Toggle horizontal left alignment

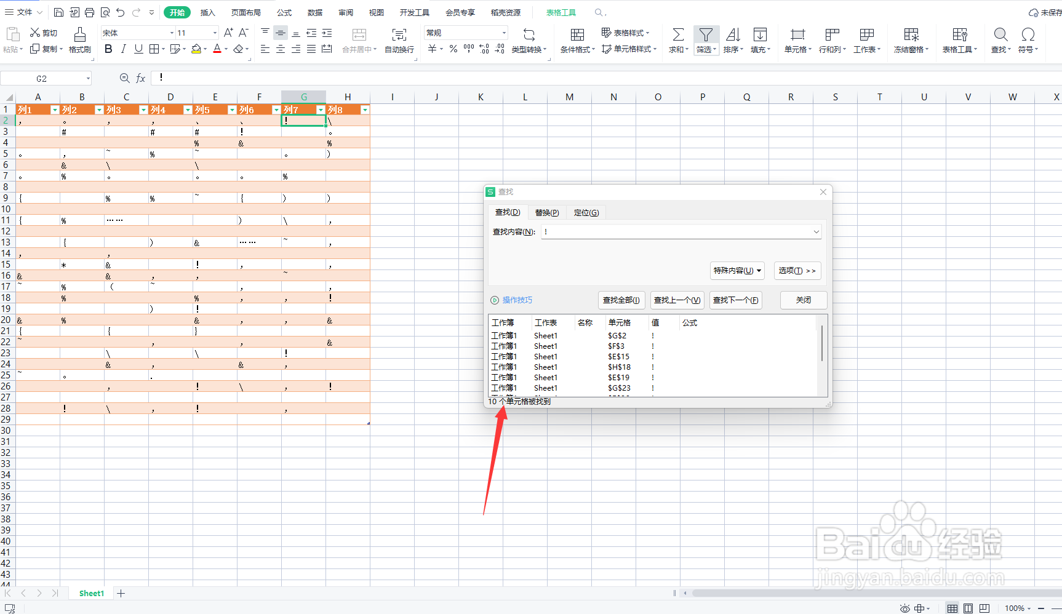point(265,49)
